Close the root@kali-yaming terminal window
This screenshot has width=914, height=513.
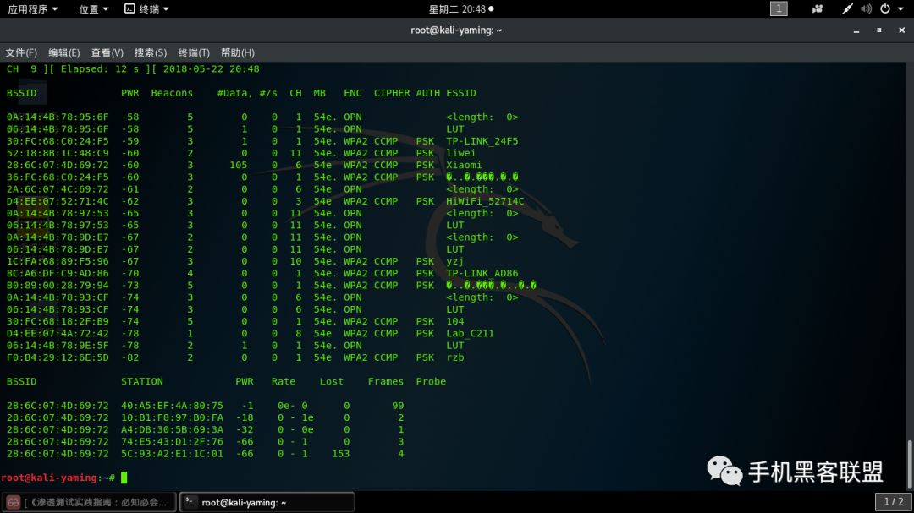pyautogui.click(x=902, y=30)
